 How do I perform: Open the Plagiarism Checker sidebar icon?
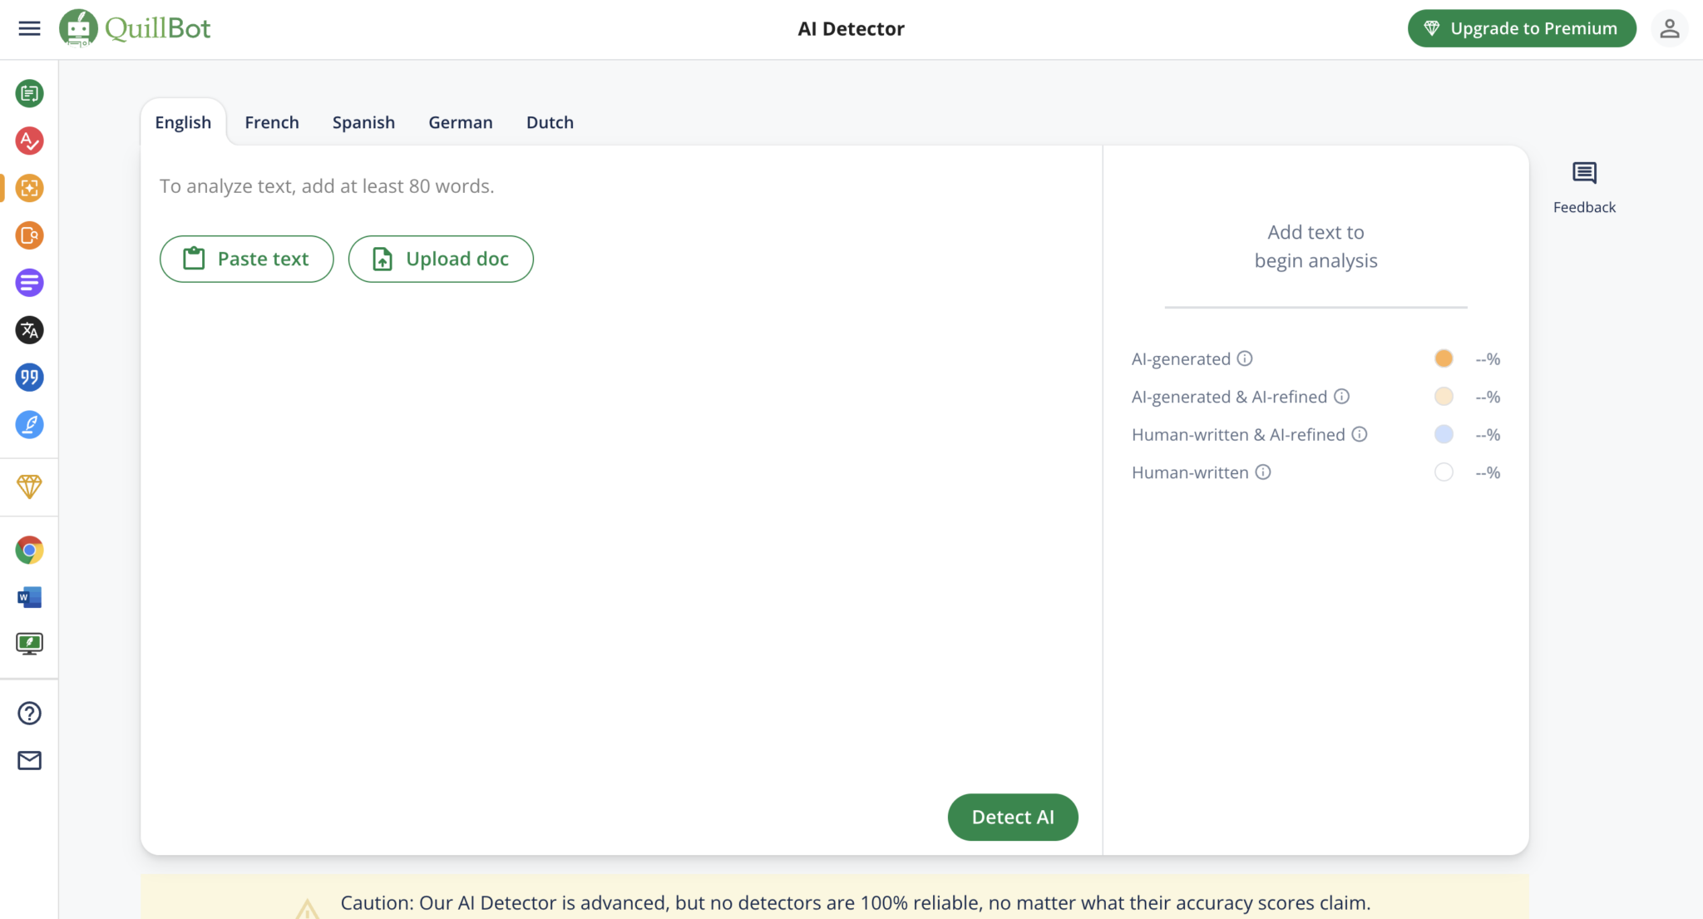(29, 235)
